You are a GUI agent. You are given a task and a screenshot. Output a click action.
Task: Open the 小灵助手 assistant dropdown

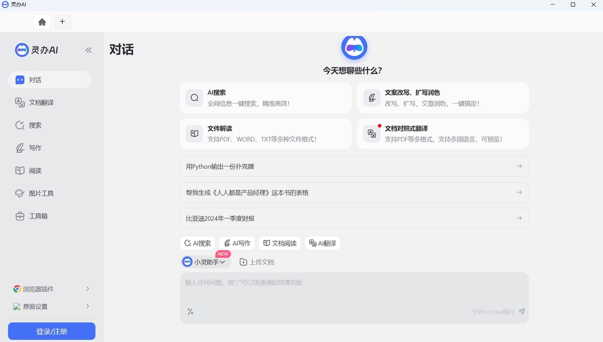point(206,262)
